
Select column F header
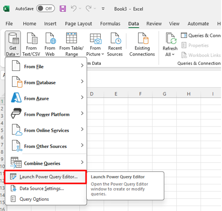(140, 94)
